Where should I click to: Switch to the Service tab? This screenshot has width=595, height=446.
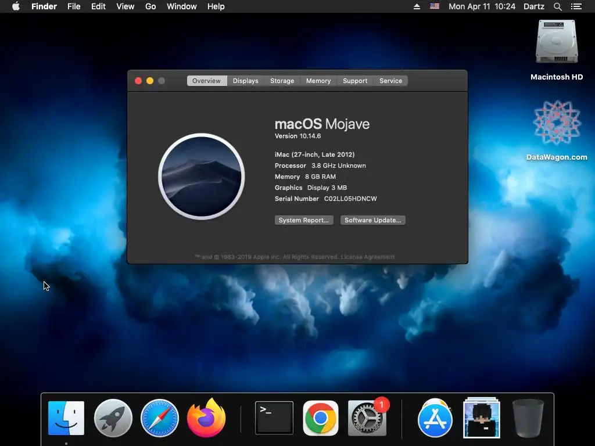390,81
